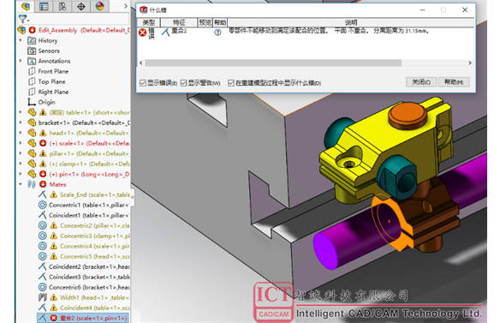Click the tree filter funnel icon
Viewport: 500px width, 323px height.
pos(23,19)
